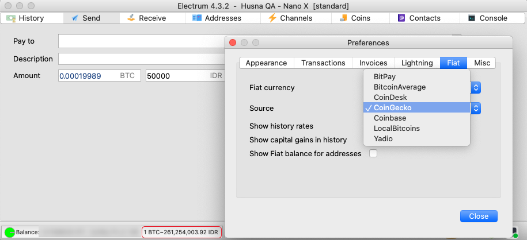Screen dimensions: 527x240
Task: Close Preferences with red window button
Action: coord(233,42)
